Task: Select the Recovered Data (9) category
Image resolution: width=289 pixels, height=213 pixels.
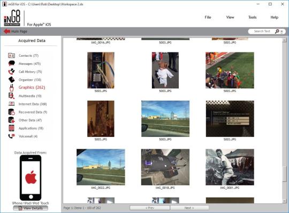Action: [x=33, y=112]
